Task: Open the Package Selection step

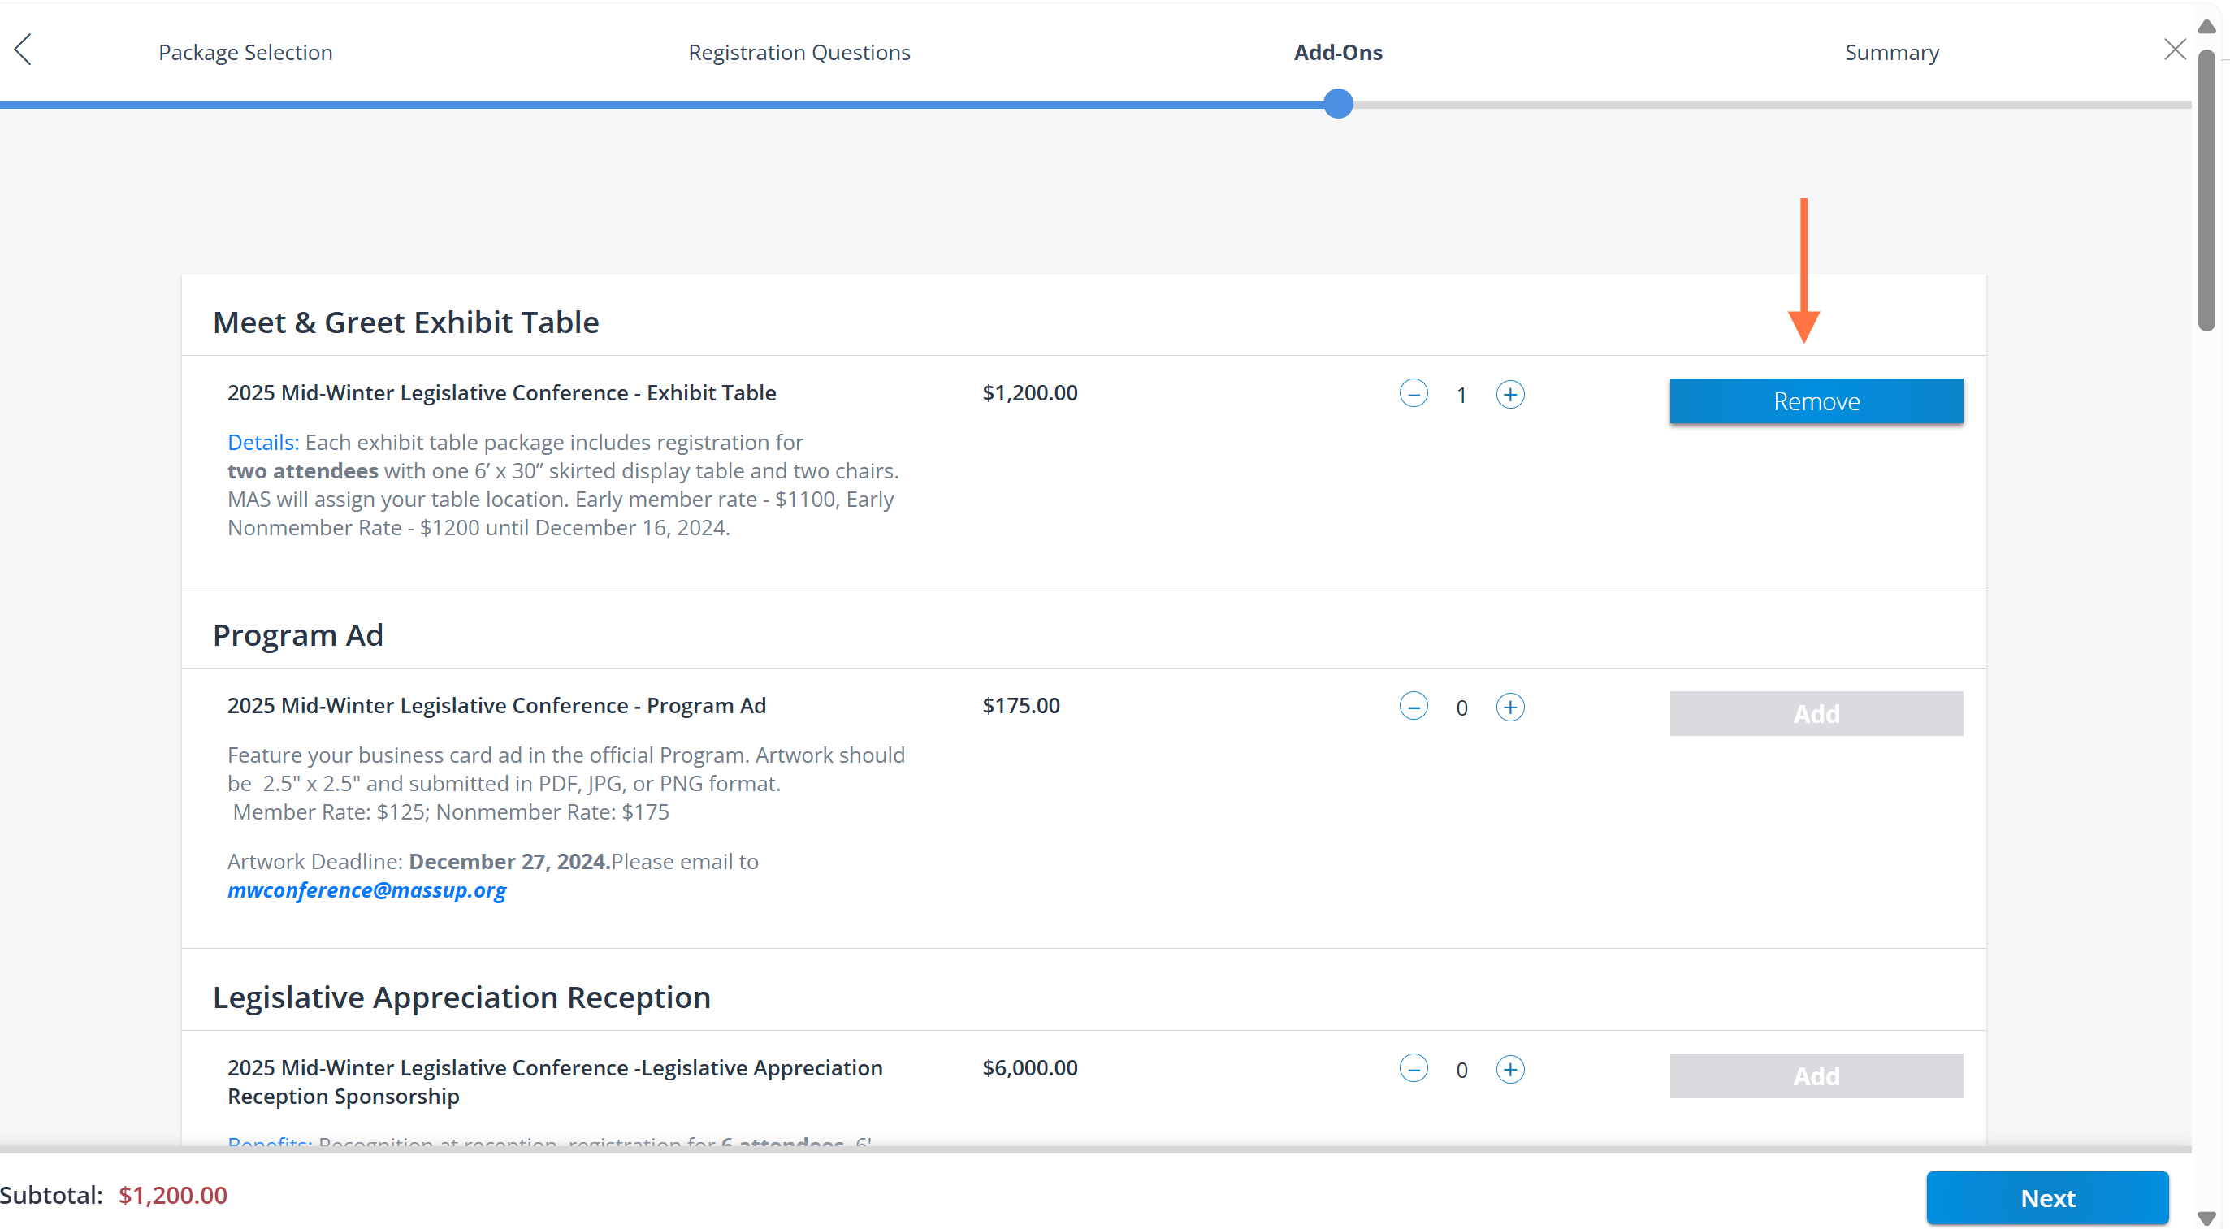Action: click(x=245, y=52)
